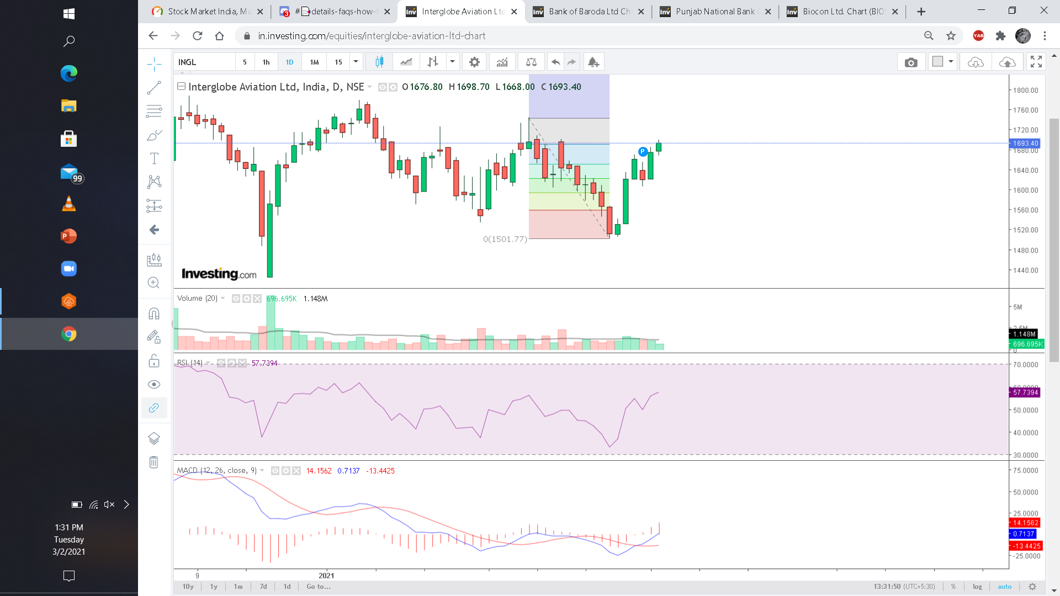The image size is (1060, 596).
Task: Toggle percent scale mode
Action: (953, 587)
